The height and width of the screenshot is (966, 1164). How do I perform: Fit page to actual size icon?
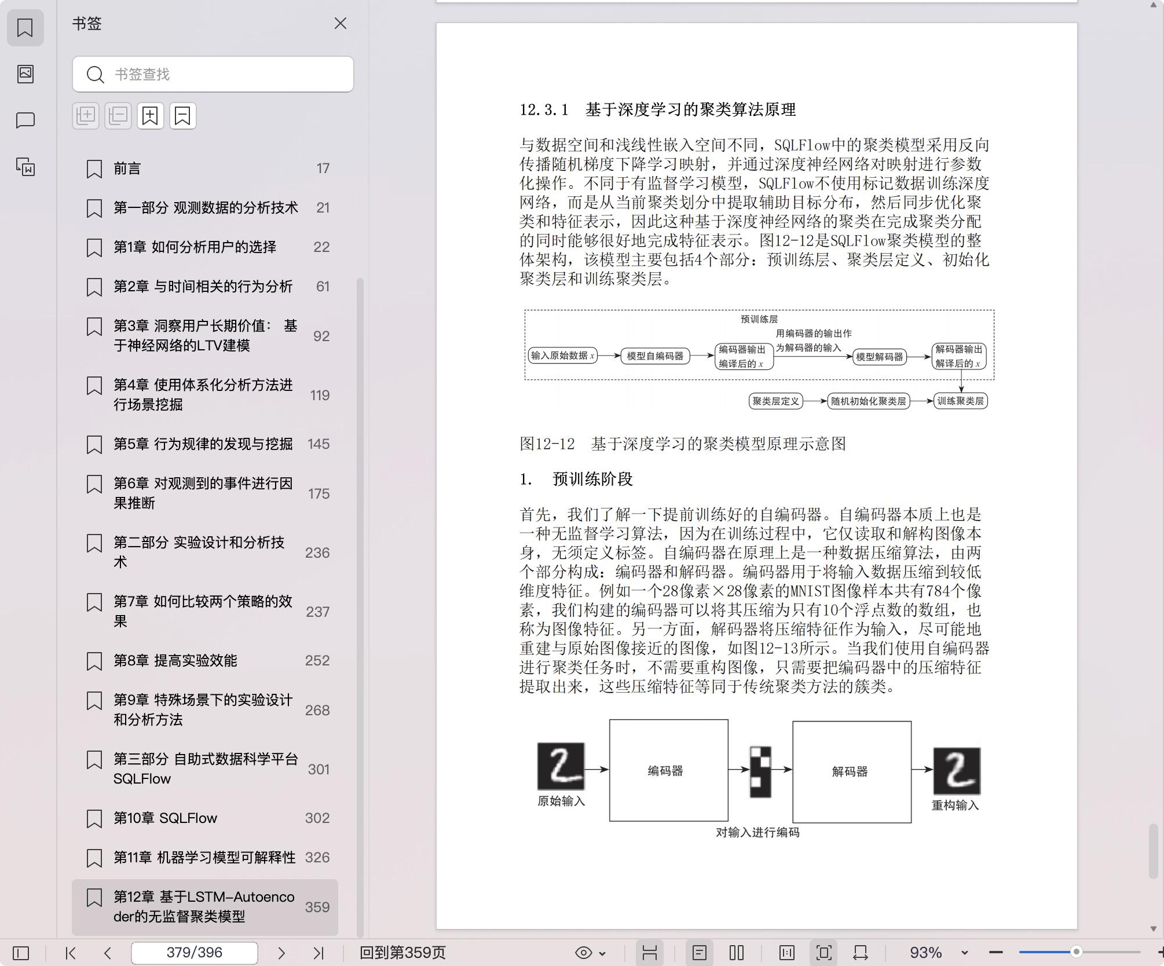click(x=787, y=953)
